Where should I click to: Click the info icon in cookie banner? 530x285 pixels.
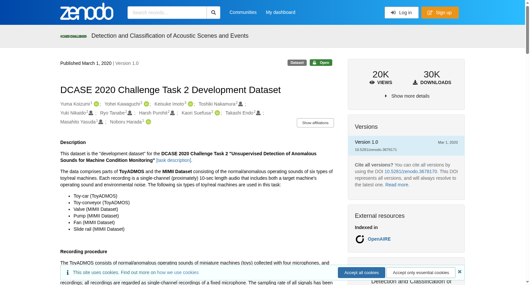68,272
